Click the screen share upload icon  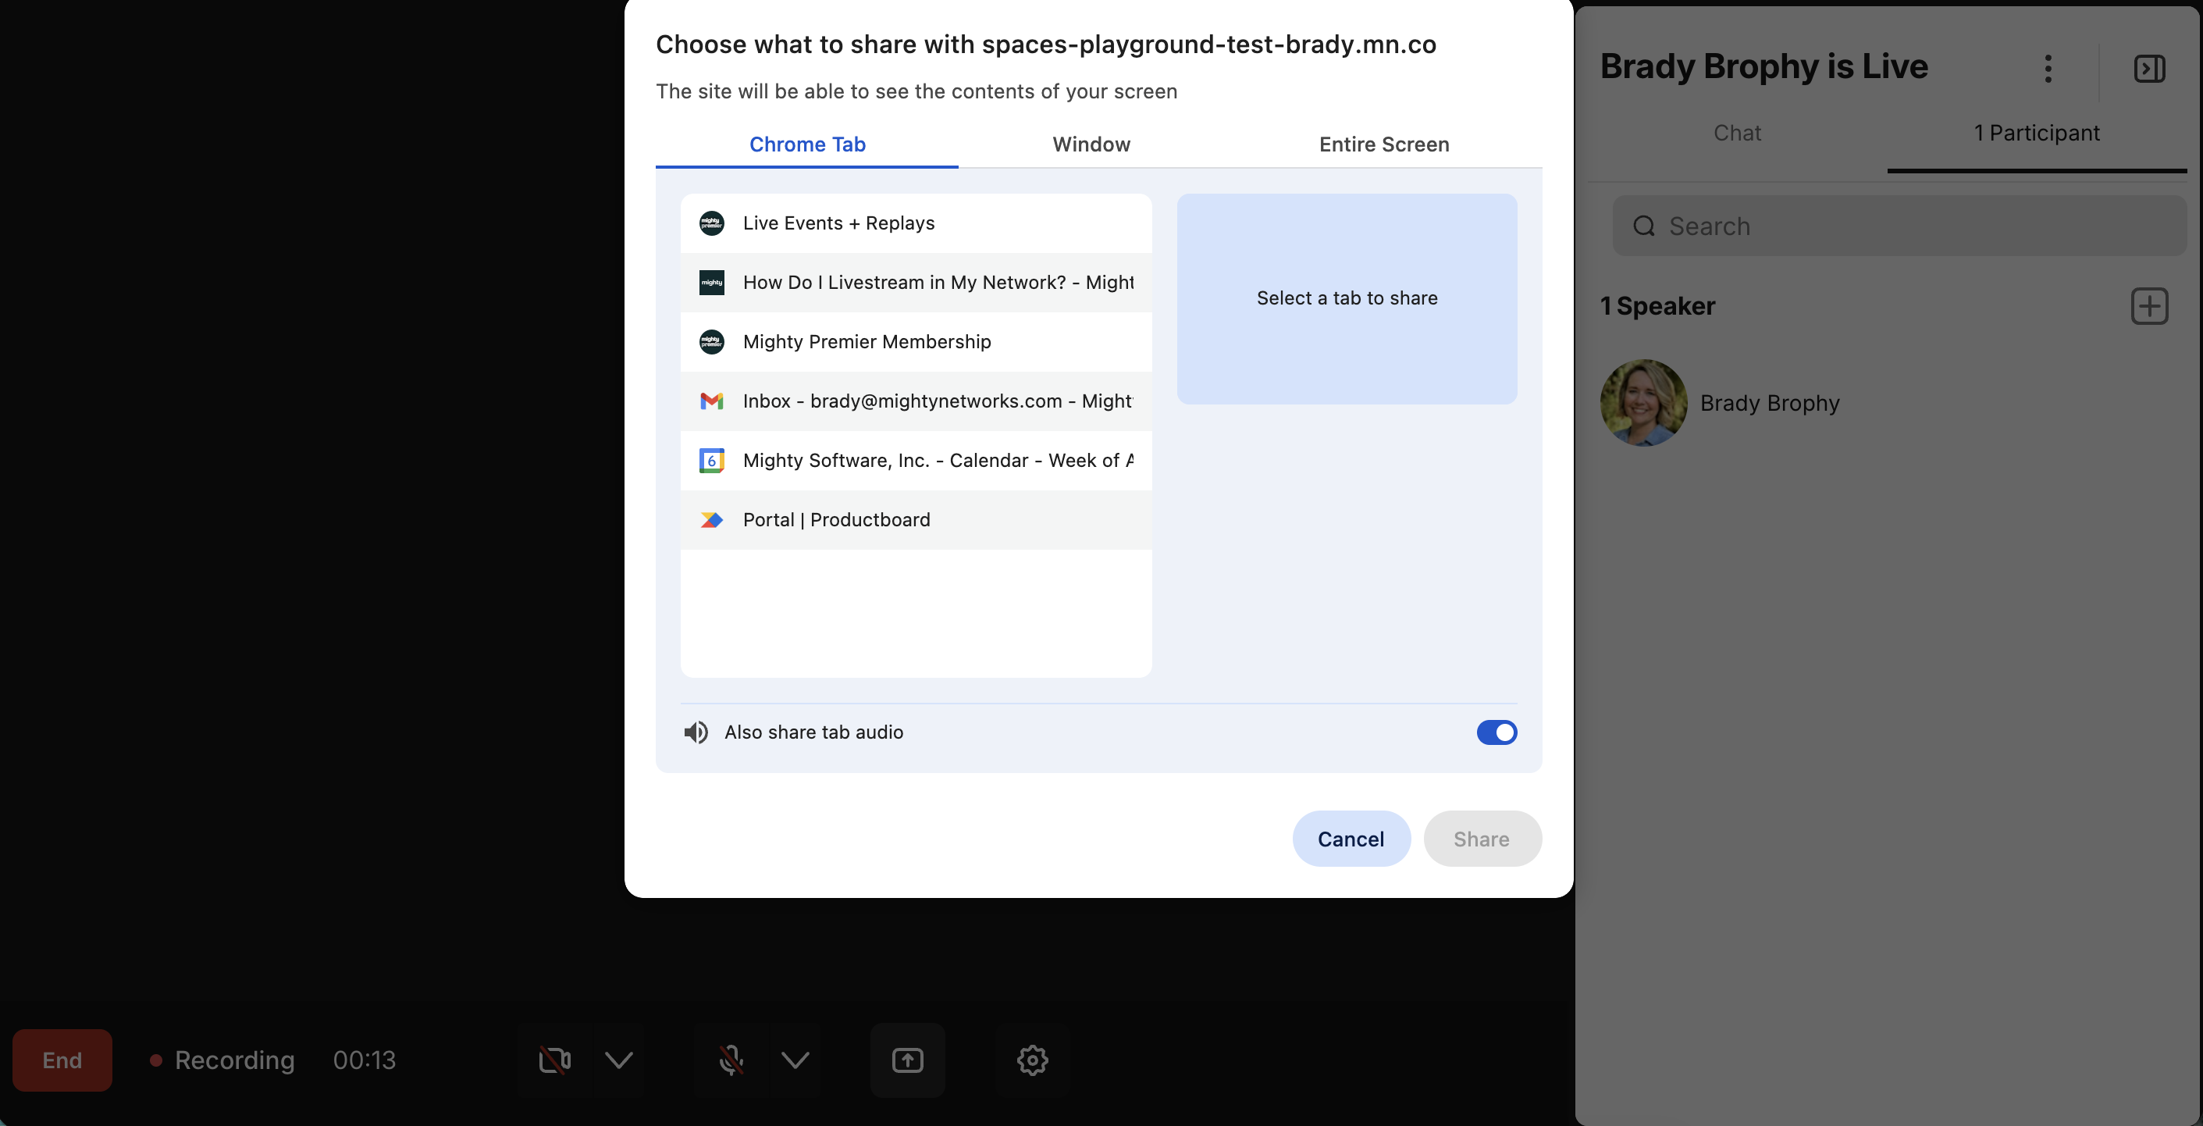pyautogui.click(x=907, y=1060)
